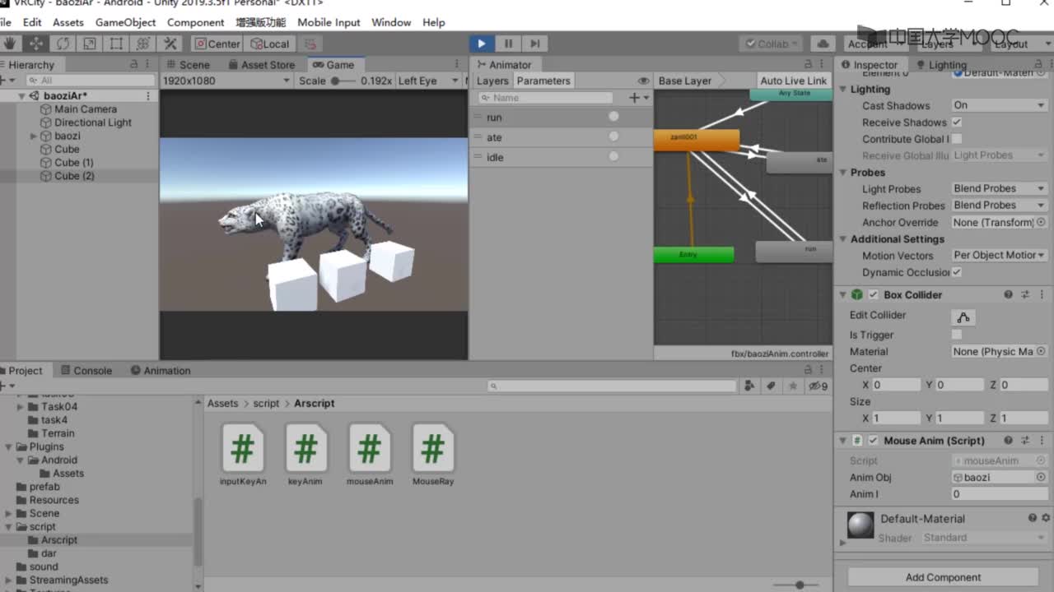Viewport: 1054px width, 592px height.
Task: Pause the game playback
Action: [x=508, y=44]
